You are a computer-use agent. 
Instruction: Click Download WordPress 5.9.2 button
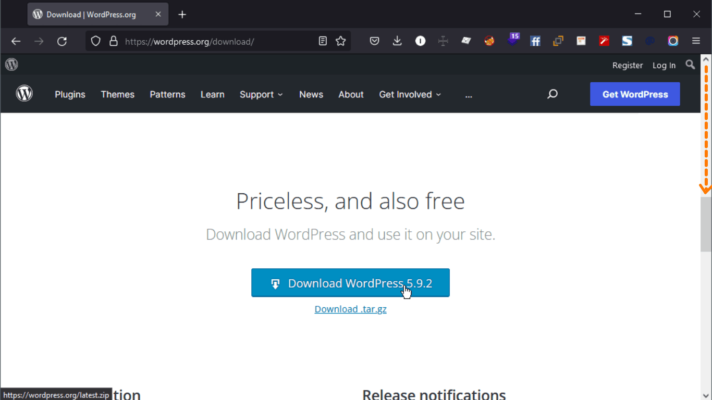point(350,283)
